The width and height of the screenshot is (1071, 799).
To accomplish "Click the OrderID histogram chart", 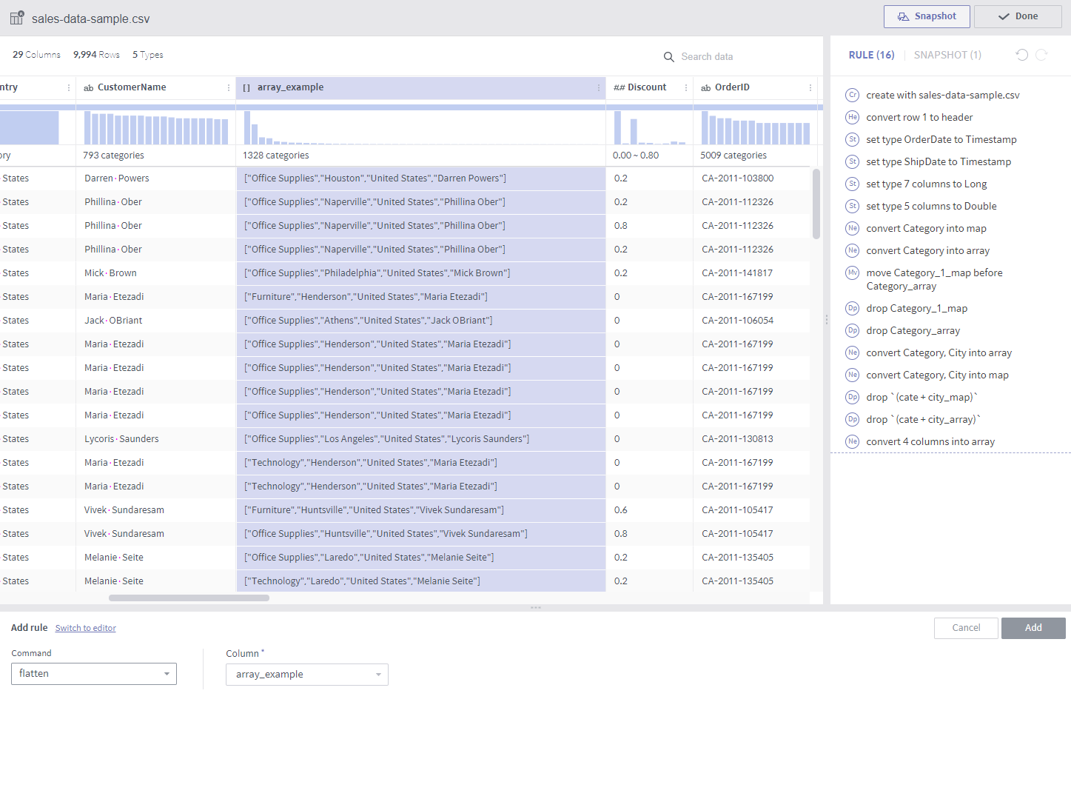I will tap(755, 127).
